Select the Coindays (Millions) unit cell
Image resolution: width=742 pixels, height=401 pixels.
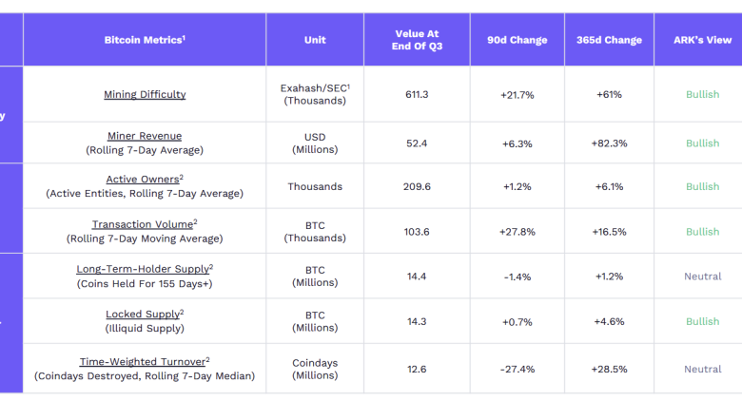tap(315, 369)
